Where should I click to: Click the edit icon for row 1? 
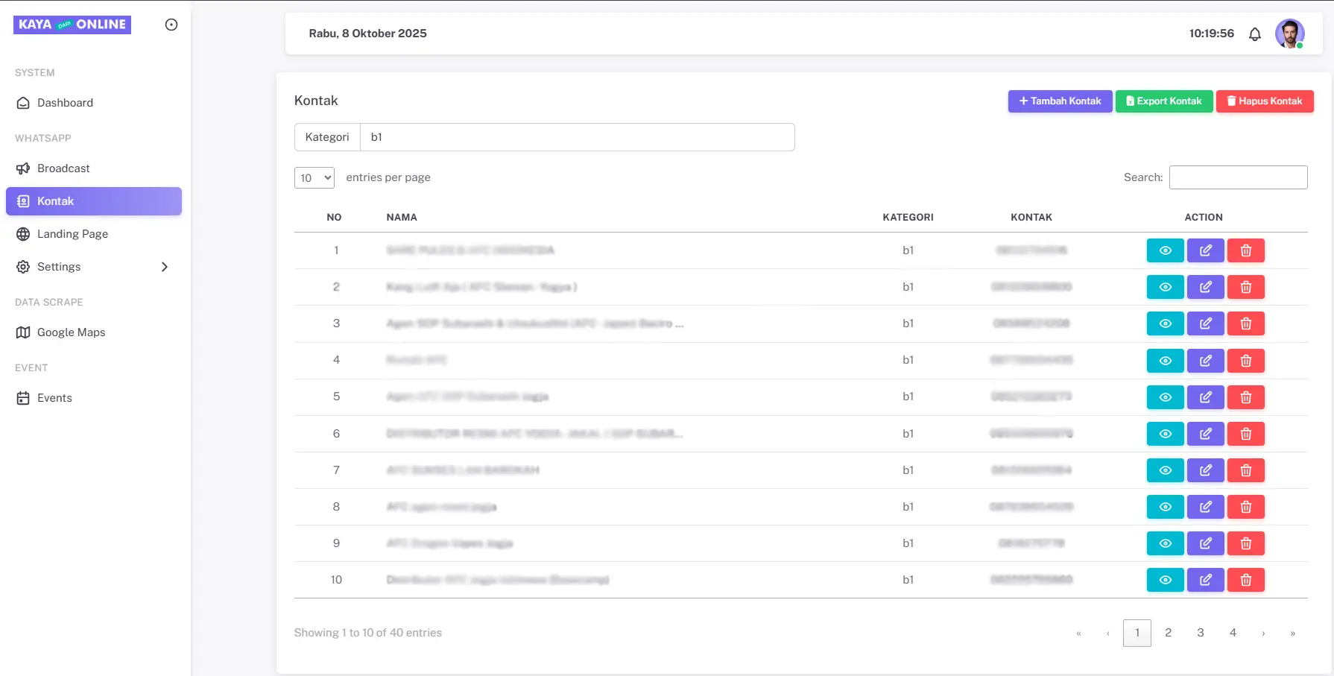(x=1205, y=250)
